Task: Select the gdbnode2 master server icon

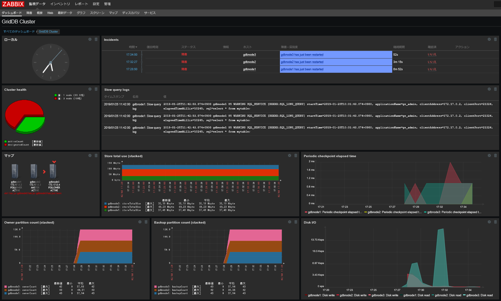Action: click(34, 171)
